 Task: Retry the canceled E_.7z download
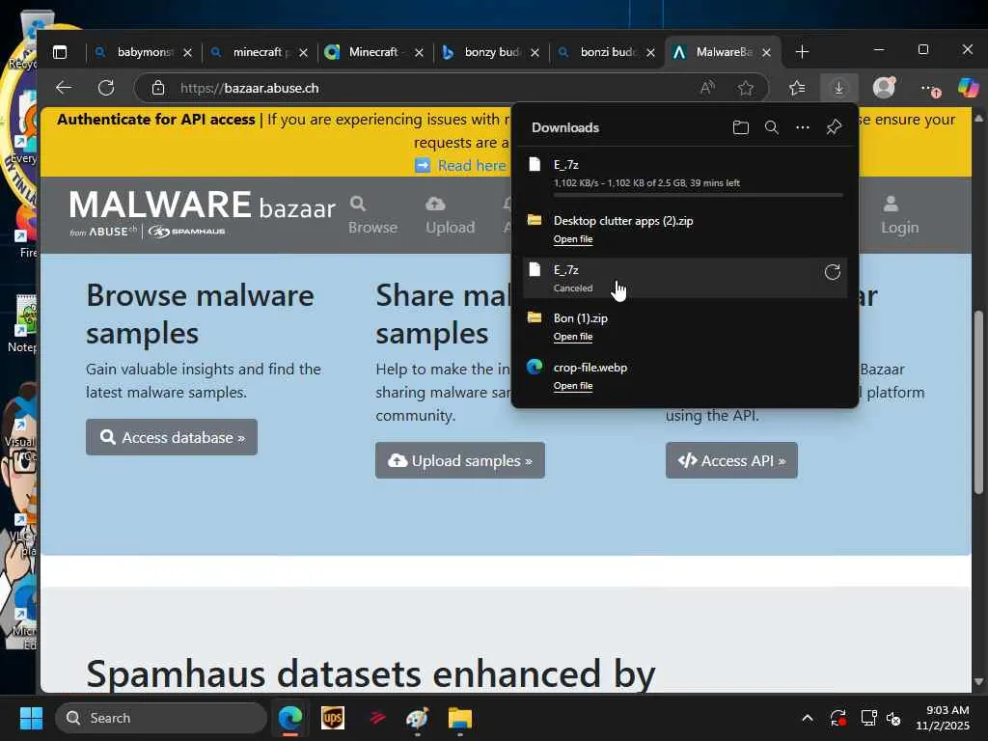(833, 272)
